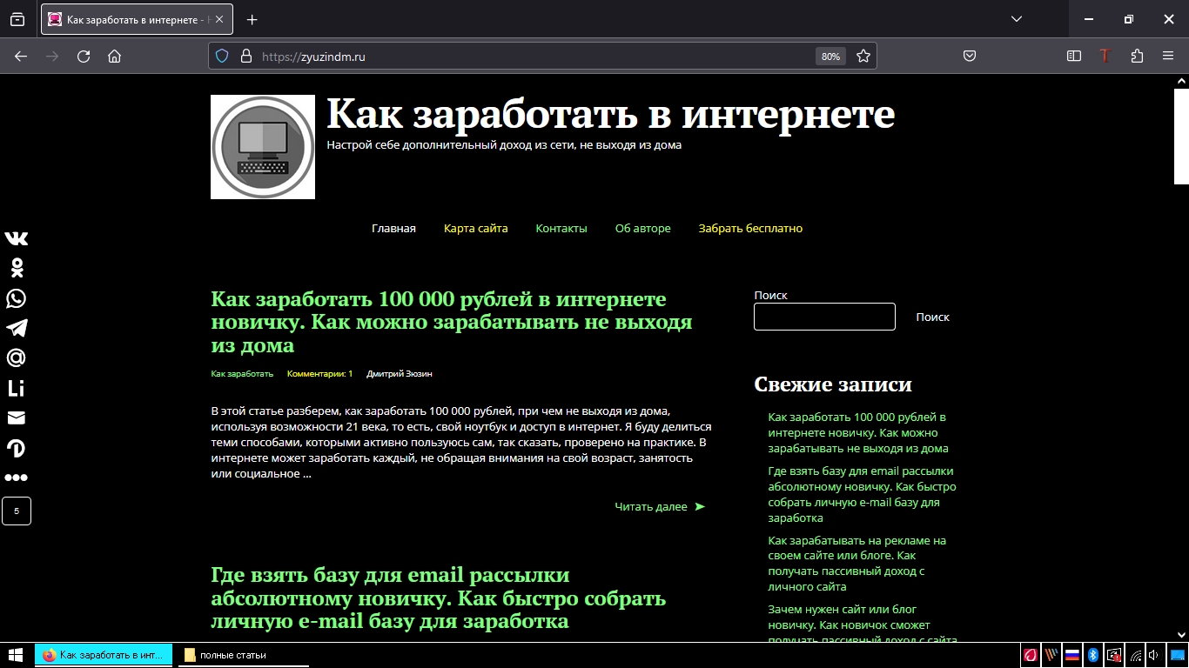The height and width of the screenshot is (668, 1189).
Task: Open sidebar link 'Зачем нужен сайт или блог'
Action: coord(863,625)
